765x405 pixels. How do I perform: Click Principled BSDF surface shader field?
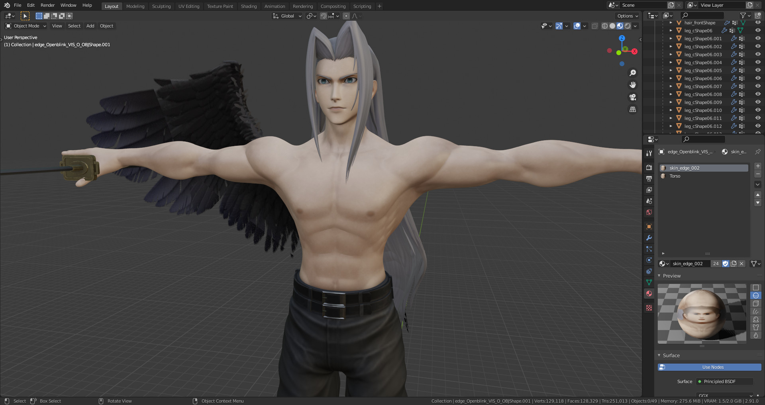tap(724, 382)
